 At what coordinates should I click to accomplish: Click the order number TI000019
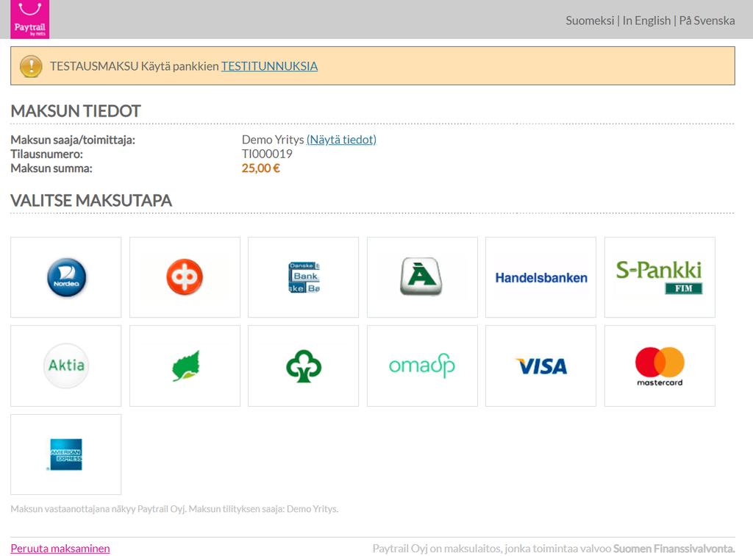pyautogui.click(x=267, y=154)
